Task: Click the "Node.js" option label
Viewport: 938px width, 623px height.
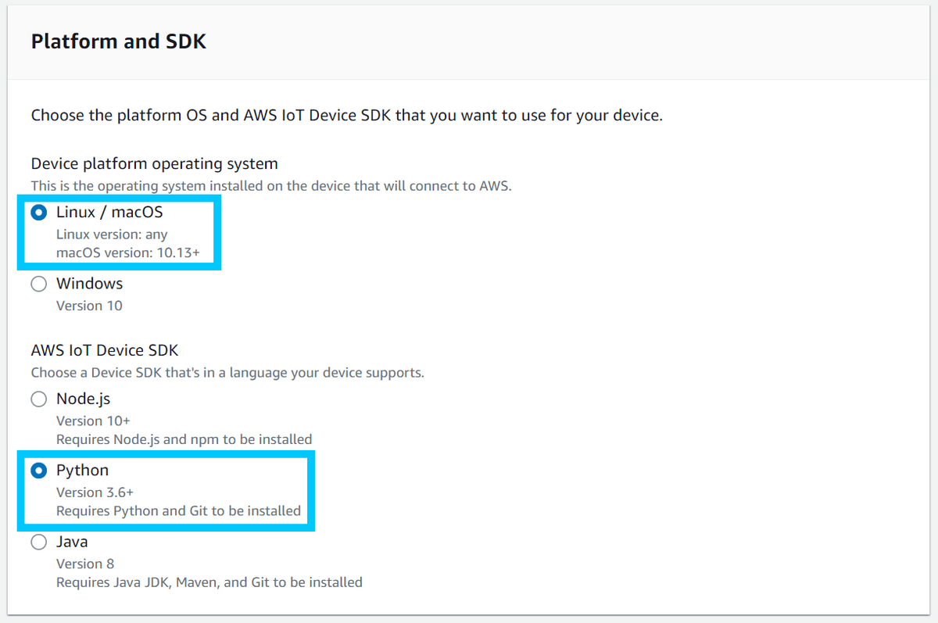Action: (x=83, y=399)
